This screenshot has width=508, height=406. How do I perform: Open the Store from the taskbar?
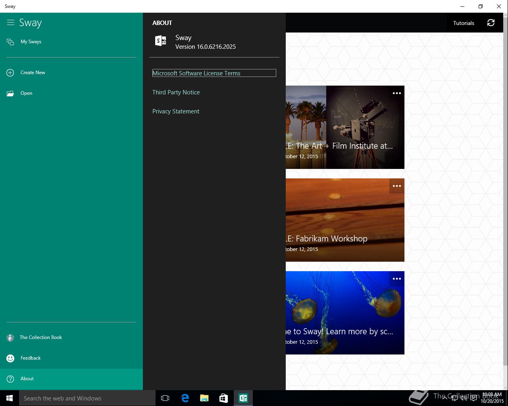(x=224, y=398)
